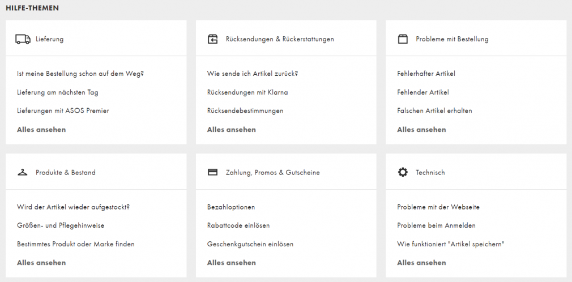Open 'Ist meine Bestellung schon auf dem Weg?'
The height and width of the screenshot is (282, 572).
(80, 74)
